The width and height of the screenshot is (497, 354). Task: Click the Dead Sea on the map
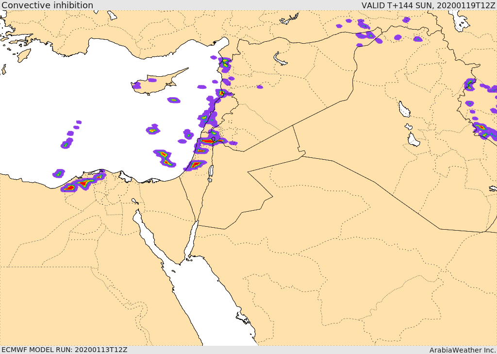click(211, 171)
